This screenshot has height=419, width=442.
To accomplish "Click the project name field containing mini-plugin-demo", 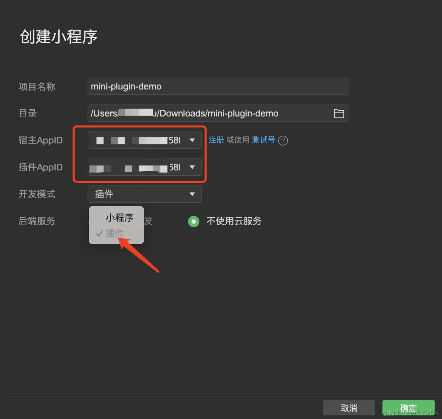I will pos(218,86).
